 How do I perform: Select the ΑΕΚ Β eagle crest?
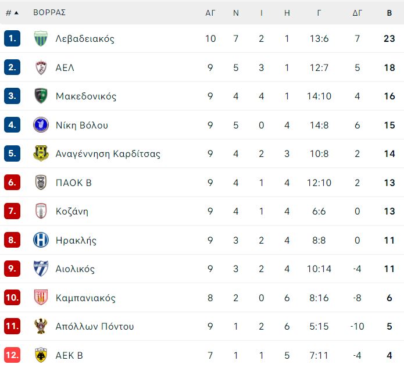41,355
